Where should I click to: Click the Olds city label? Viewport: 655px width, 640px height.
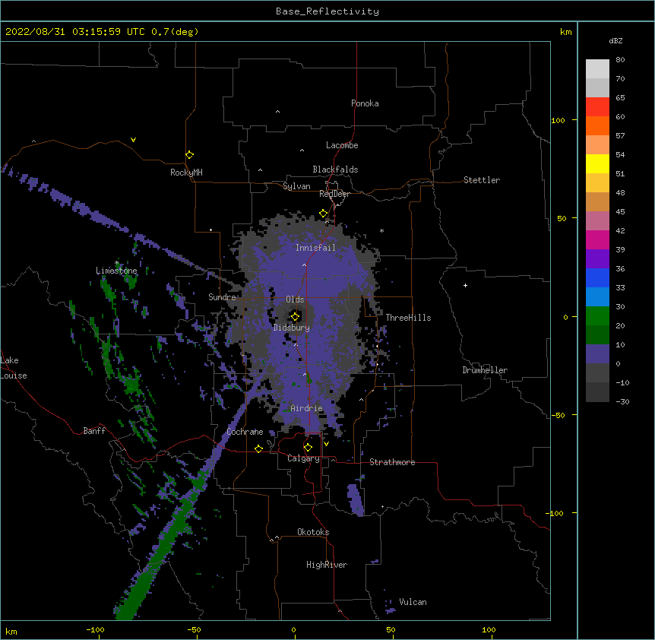pyautogui.click(x=295, y=299)
